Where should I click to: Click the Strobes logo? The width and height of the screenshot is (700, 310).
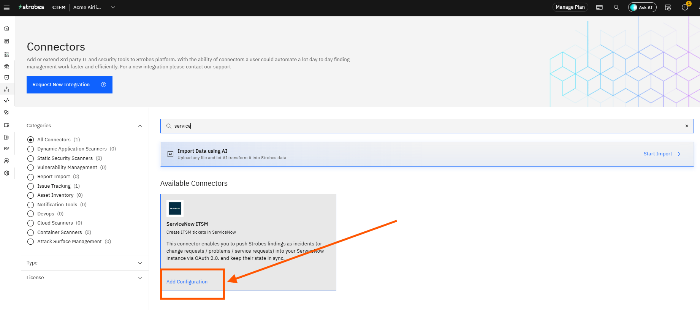coord(32,7)
